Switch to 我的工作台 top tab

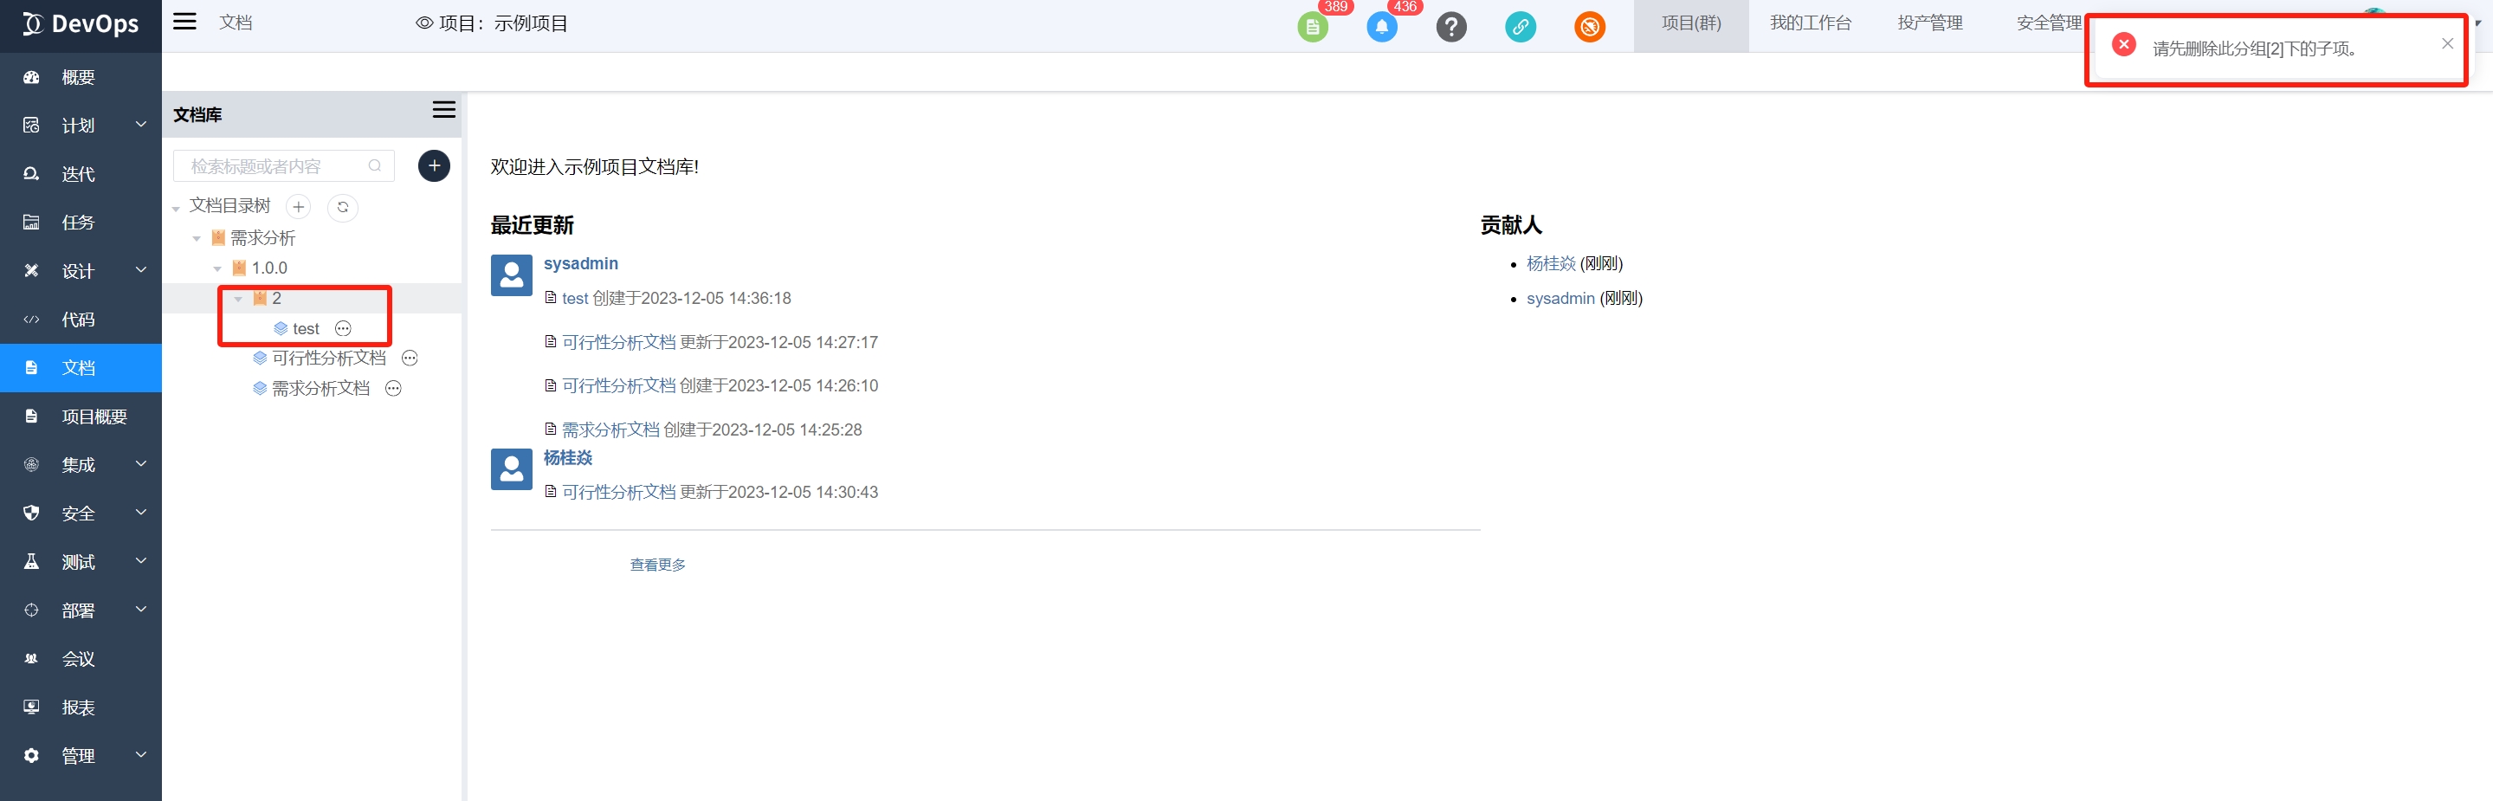coord(1810,24)
